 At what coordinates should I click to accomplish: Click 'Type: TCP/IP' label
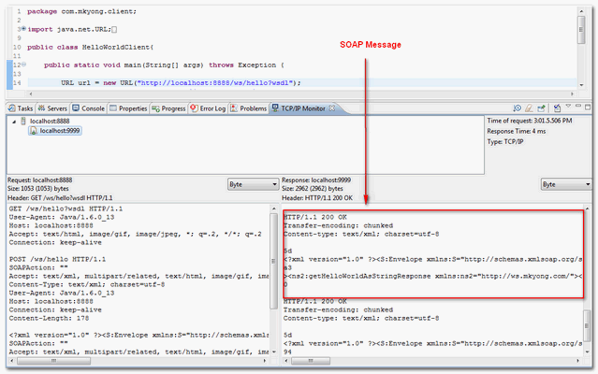(505, 142)
